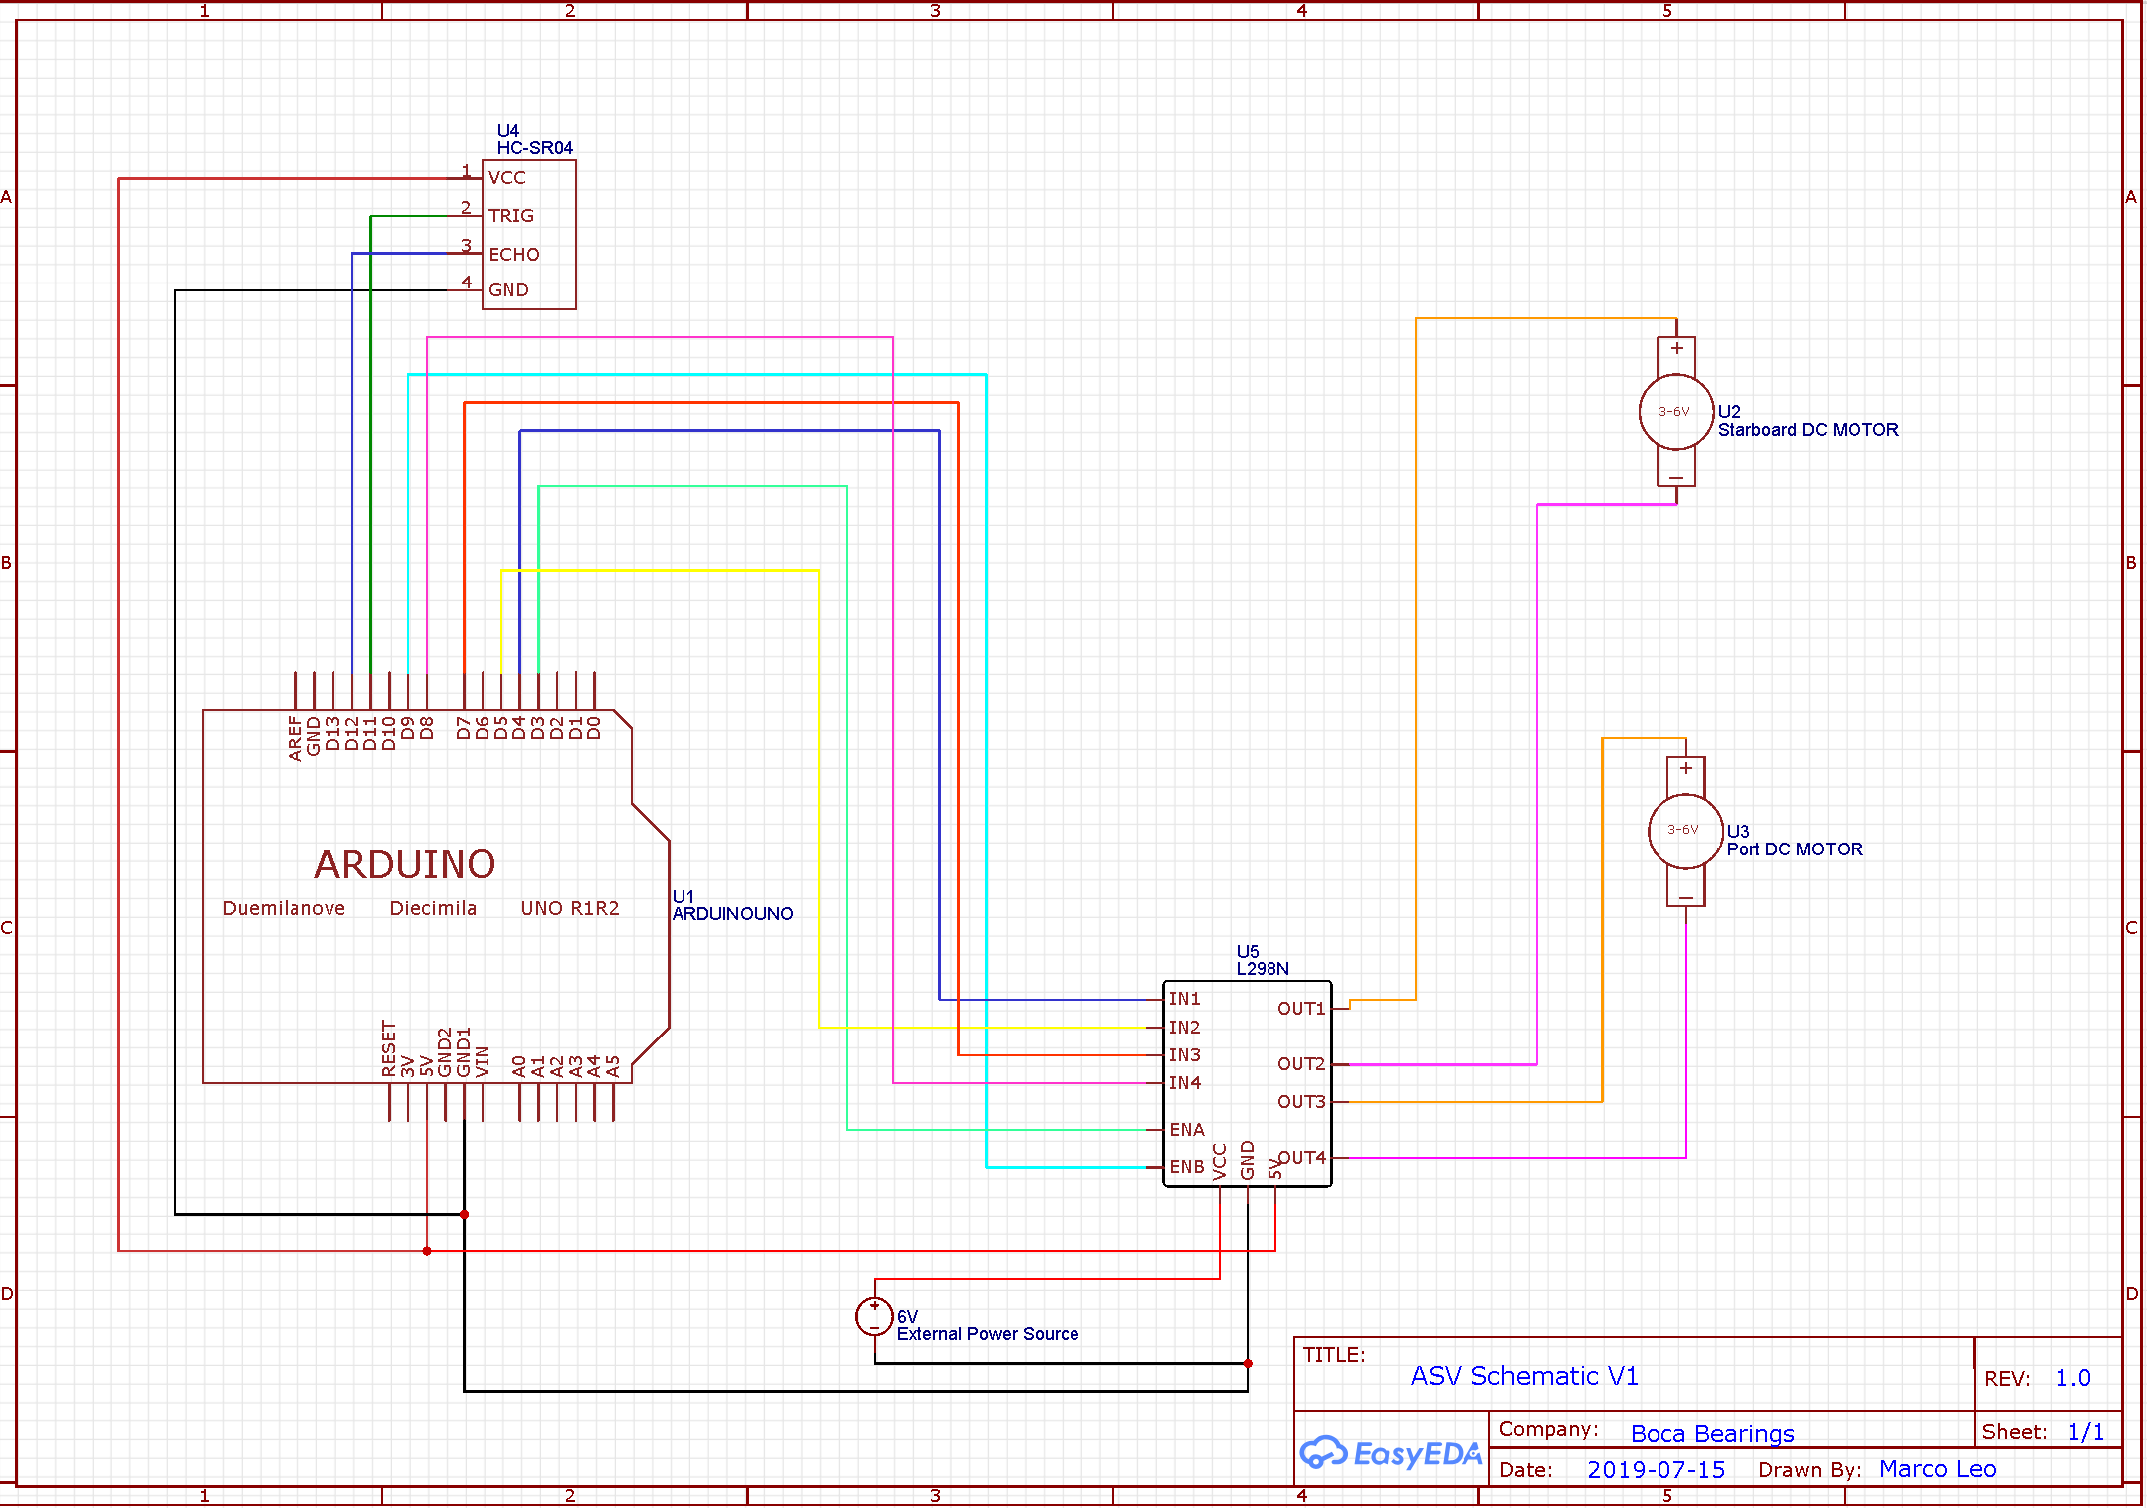Click the ENA pin on L298N
The width and height of the screenshot is (2147, 1508).
1186,1130
